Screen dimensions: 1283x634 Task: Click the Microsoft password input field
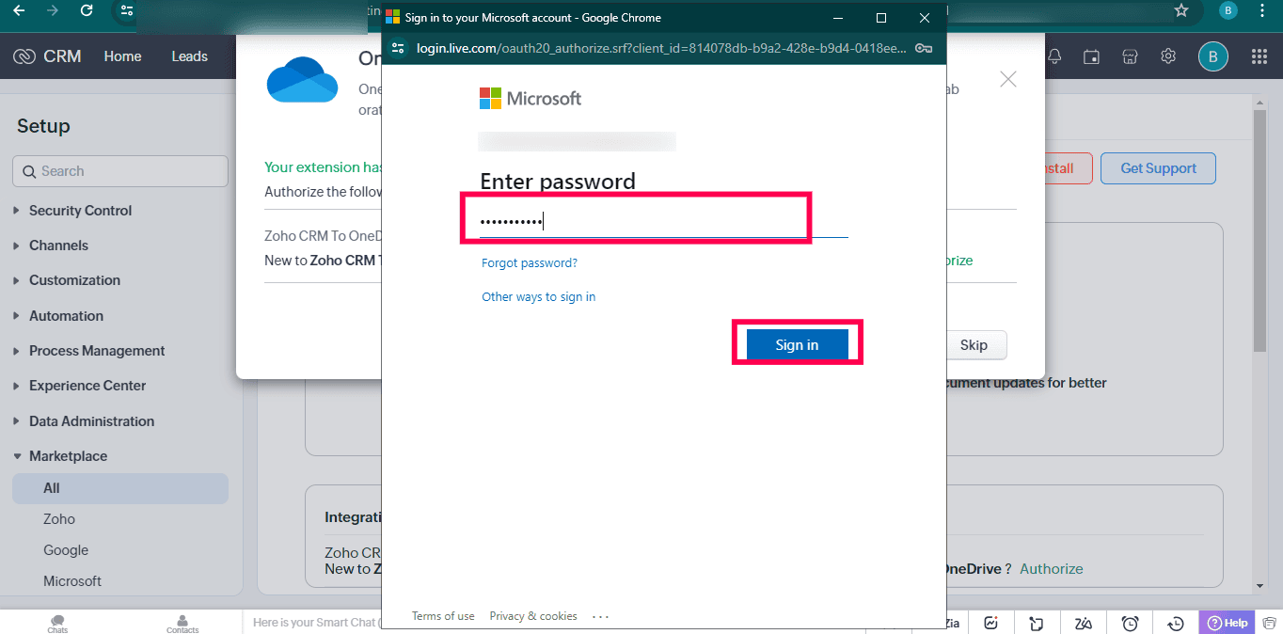[664, 222]
